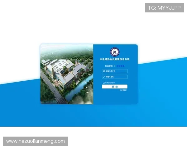Focus the 请输入密码 password field
The height and width of the screenshot is (149, 187).
115,77
